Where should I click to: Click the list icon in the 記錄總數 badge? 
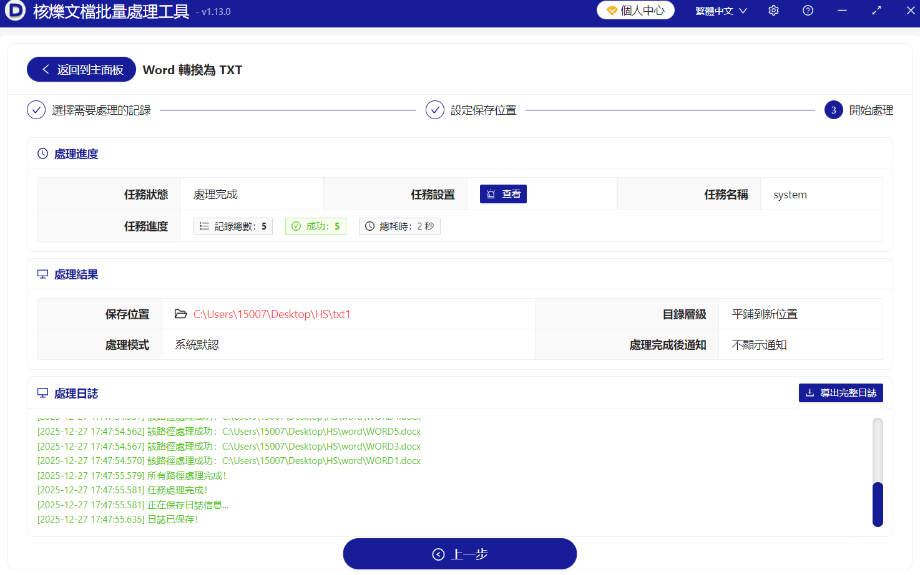point(203,226)
